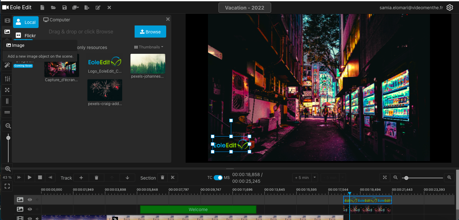Click the Browse upload button
The height and width of the screenshot is (220, 459).
[x=150, y=32]
